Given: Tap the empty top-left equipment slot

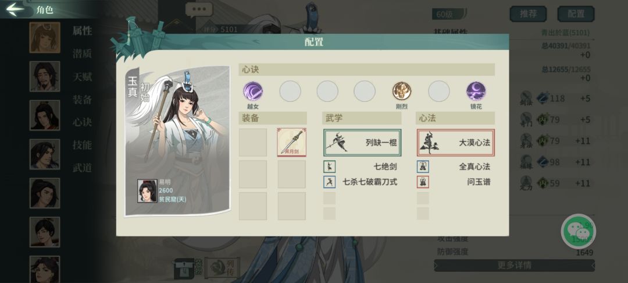Looking at the screenshot, I should (253, 142).
